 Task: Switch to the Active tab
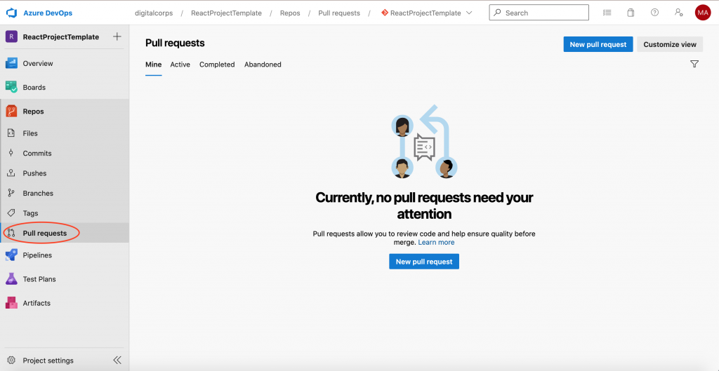180,65
